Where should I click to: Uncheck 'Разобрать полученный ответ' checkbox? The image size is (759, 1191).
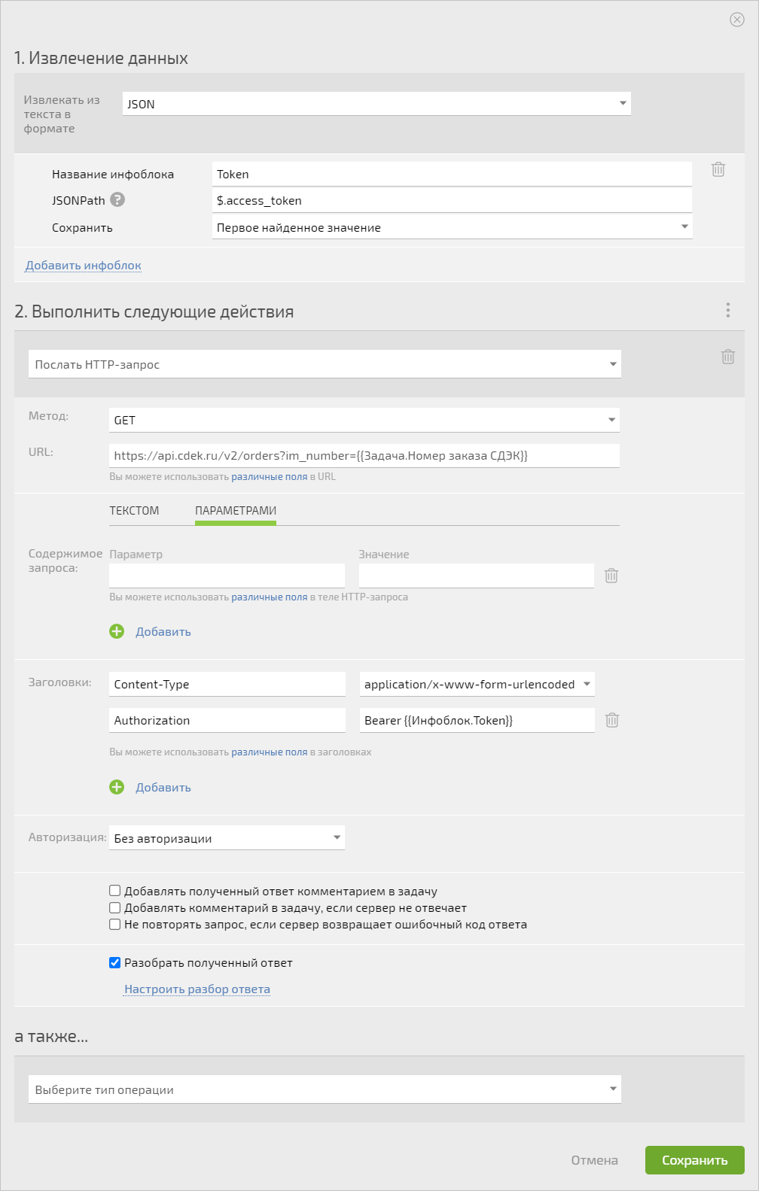tap(115, 962)
